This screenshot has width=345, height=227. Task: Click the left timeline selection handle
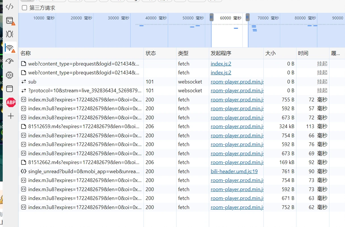[212, 17]
